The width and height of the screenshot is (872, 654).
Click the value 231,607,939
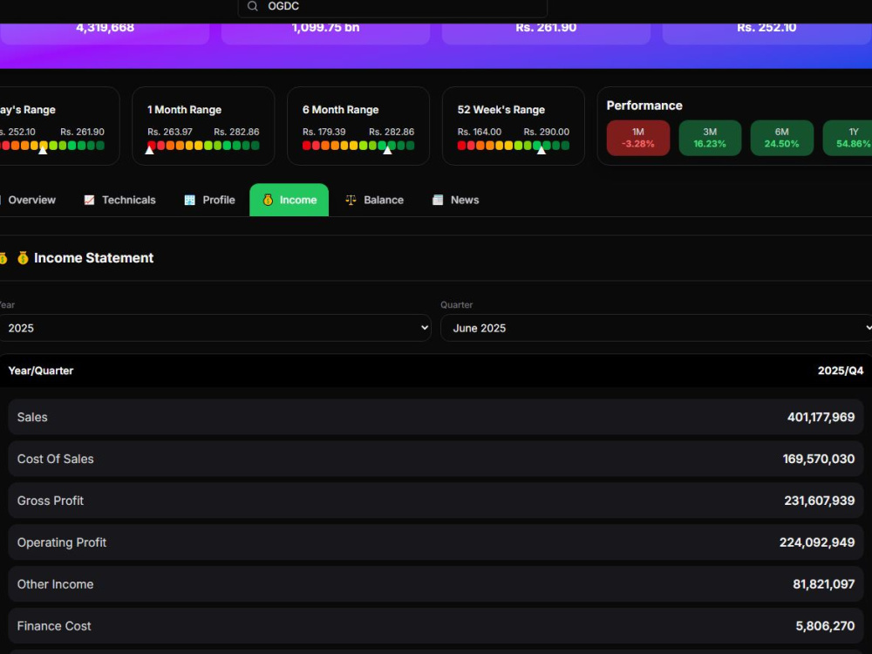tap(819, 501)
